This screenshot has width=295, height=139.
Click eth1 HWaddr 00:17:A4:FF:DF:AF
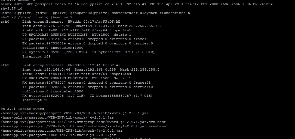click(94, 65)
